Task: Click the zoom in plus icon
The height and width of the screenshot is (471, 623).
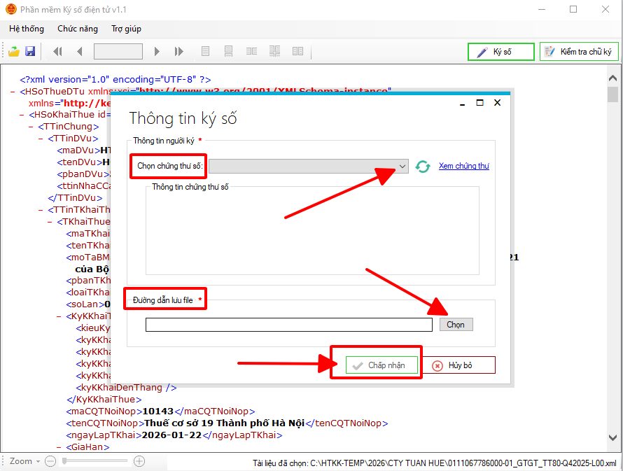Action: 139,461
